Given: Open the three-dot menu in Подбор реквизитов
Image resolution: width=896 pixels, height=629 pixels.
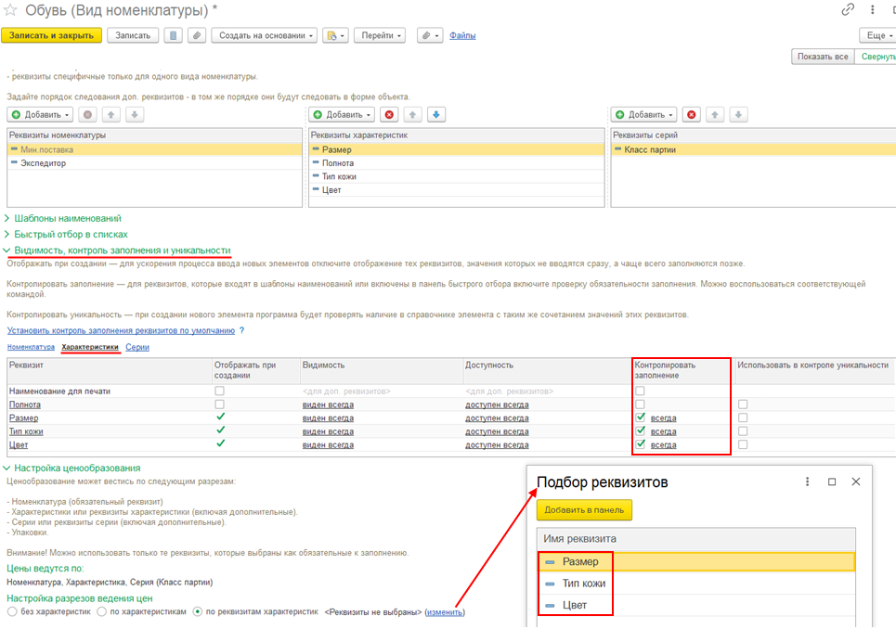Looking at the screenshot, I should [x=807, y=481].
